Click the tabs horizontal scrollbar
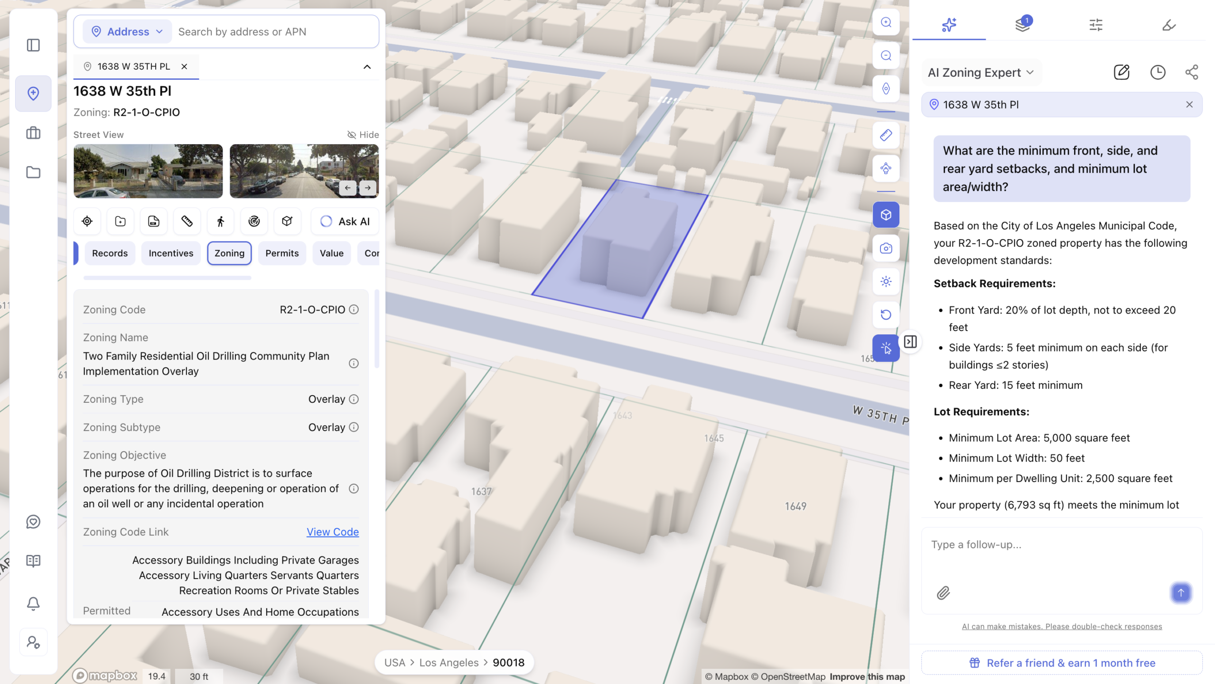Viewport: 1215px width, 684px height. point(167,278)
